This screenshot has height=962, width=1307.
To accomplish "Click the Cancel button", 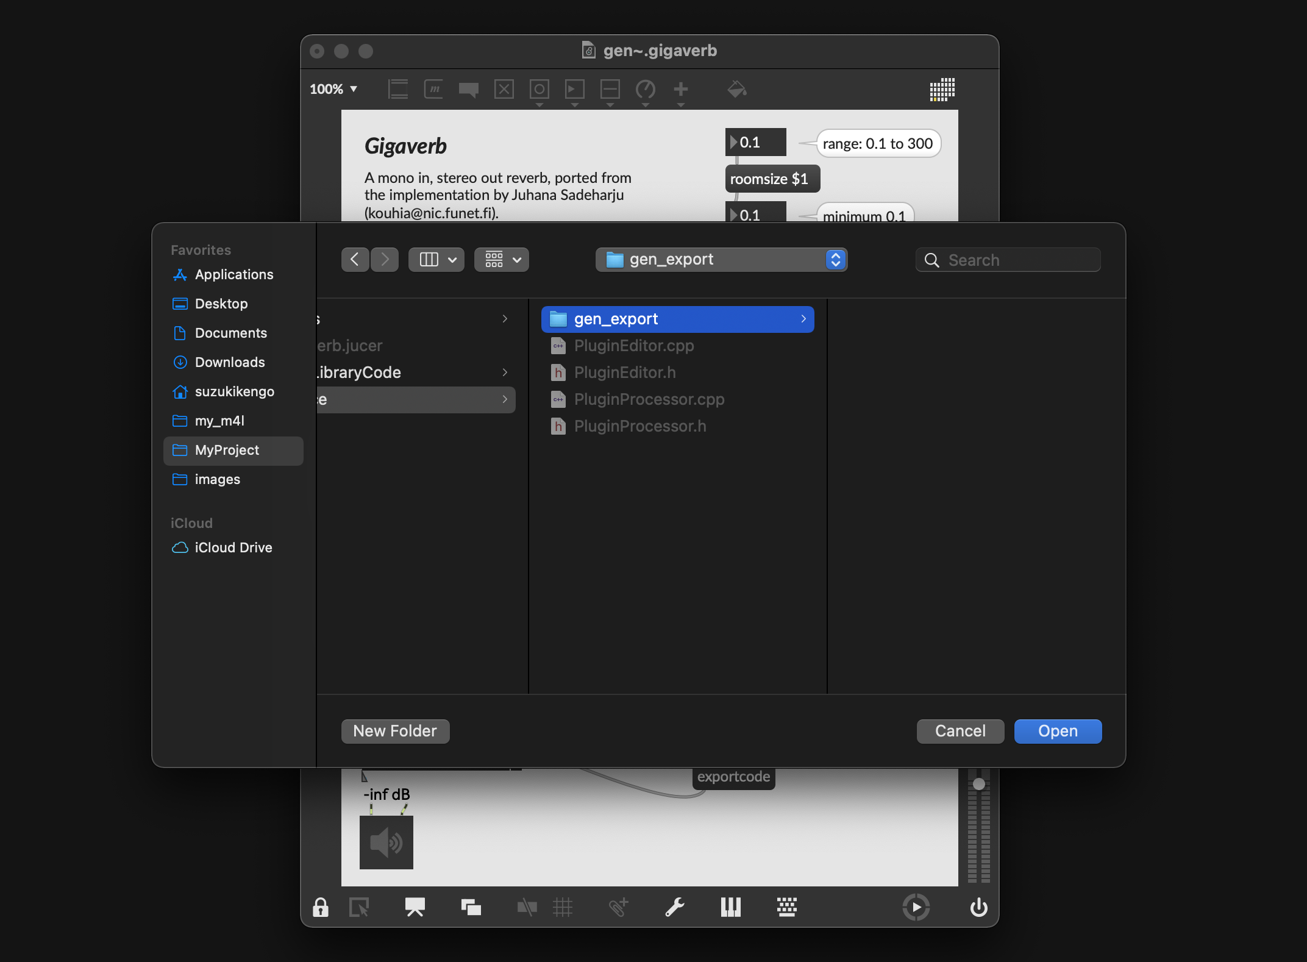I will coord(960,731).
